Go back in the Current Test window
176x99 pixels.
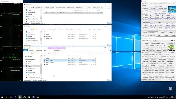pos(25,7)
